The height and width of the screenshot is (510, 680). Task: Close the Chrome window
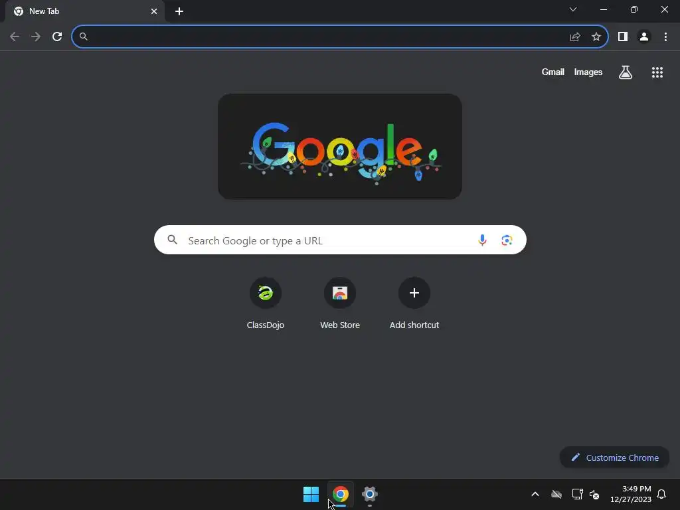point(664,9)
